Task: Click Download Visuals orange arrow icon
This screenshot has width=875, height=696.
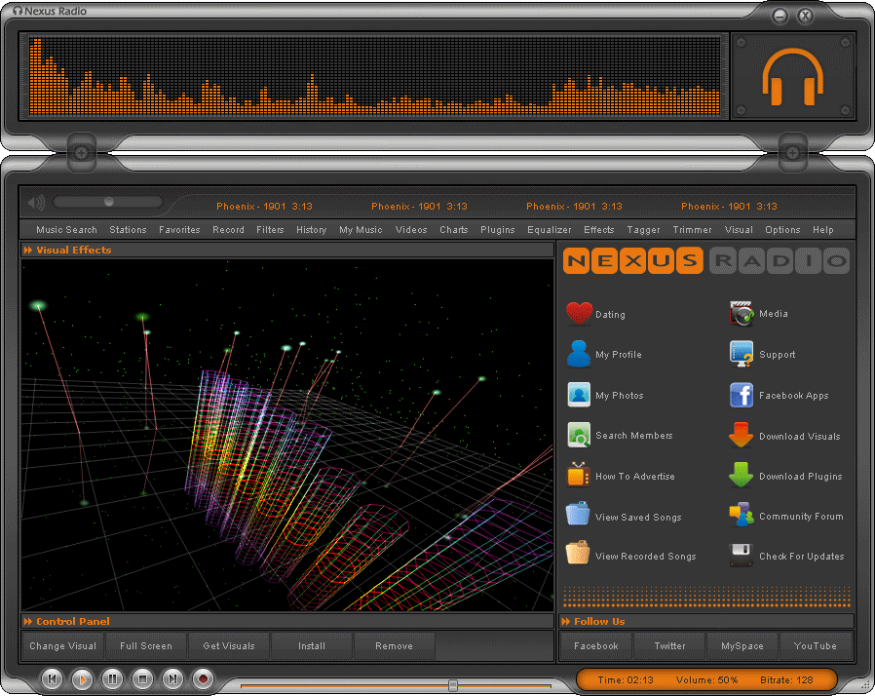Action: point(741,436)
